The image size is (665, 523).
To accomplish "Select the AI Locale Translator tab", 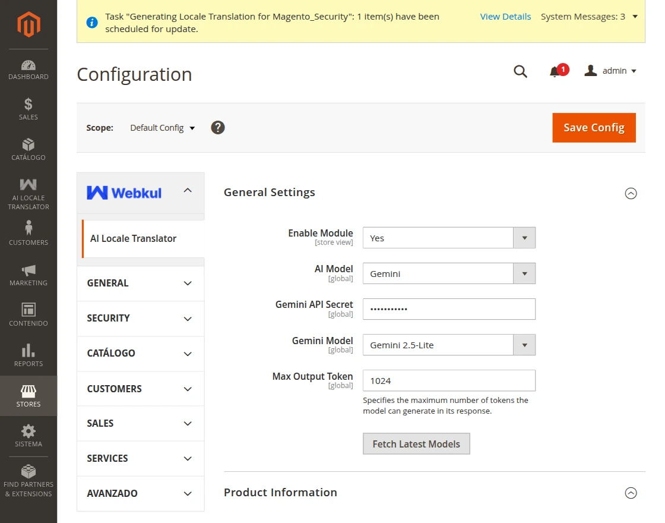I will point(134,238).
